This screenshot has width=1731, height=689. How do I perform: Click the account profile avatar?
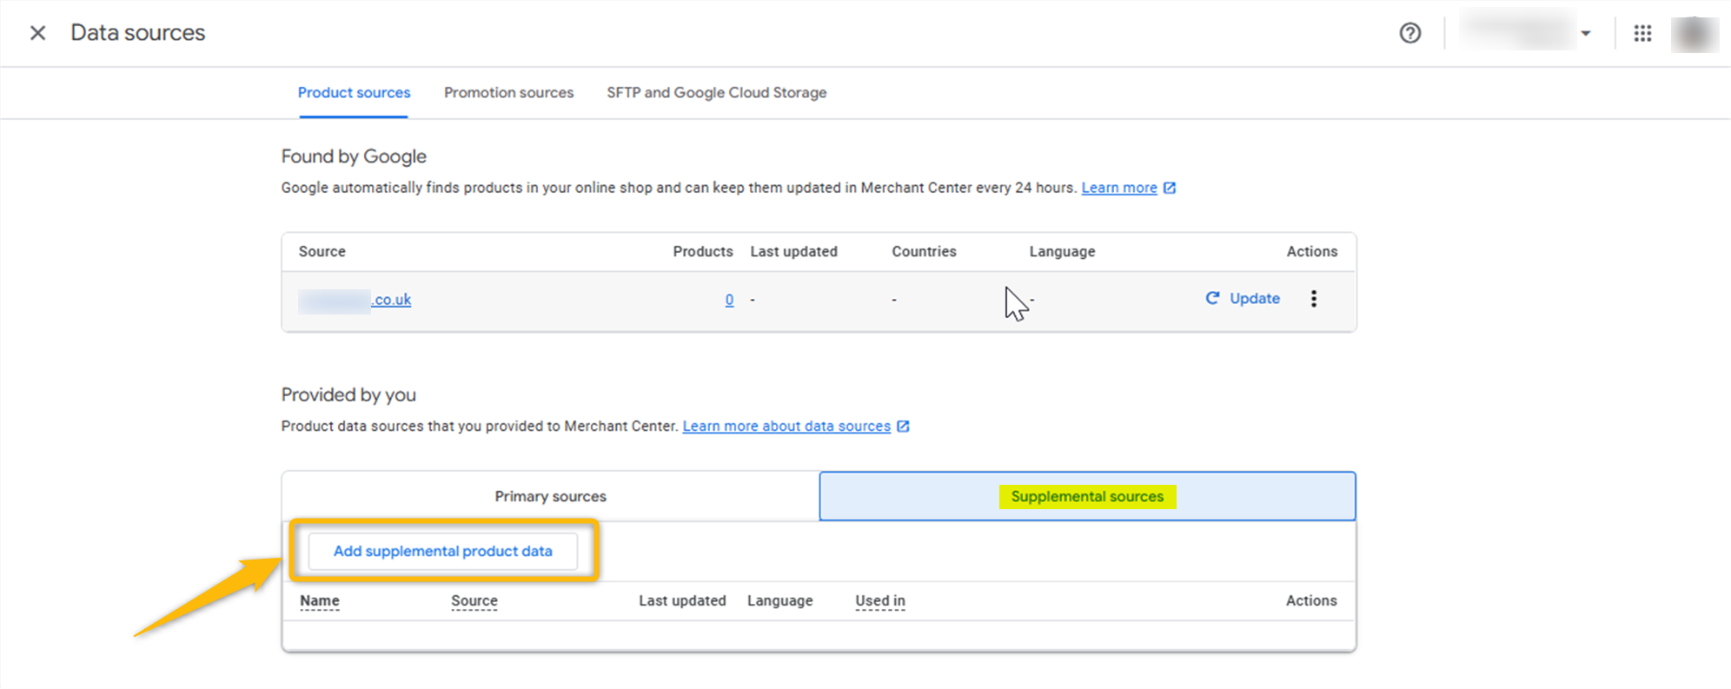point(1694,33)
